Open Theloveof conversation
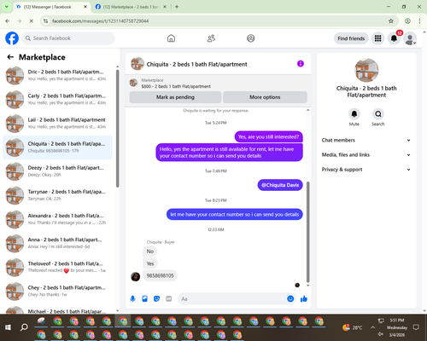 click(57, 267)
